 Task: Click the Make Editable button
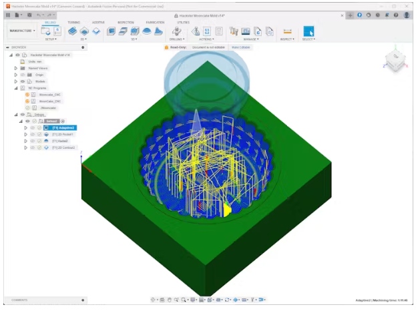(240, 47)
